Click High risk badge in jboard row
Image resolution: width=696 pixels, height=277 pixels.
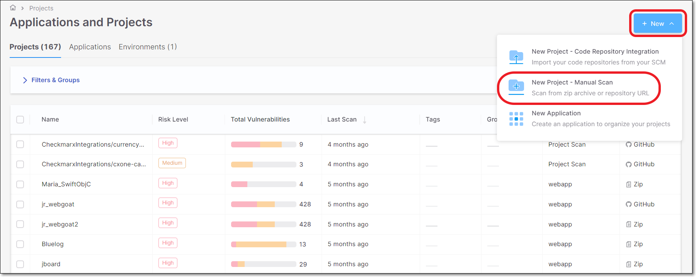pos(168,263)
